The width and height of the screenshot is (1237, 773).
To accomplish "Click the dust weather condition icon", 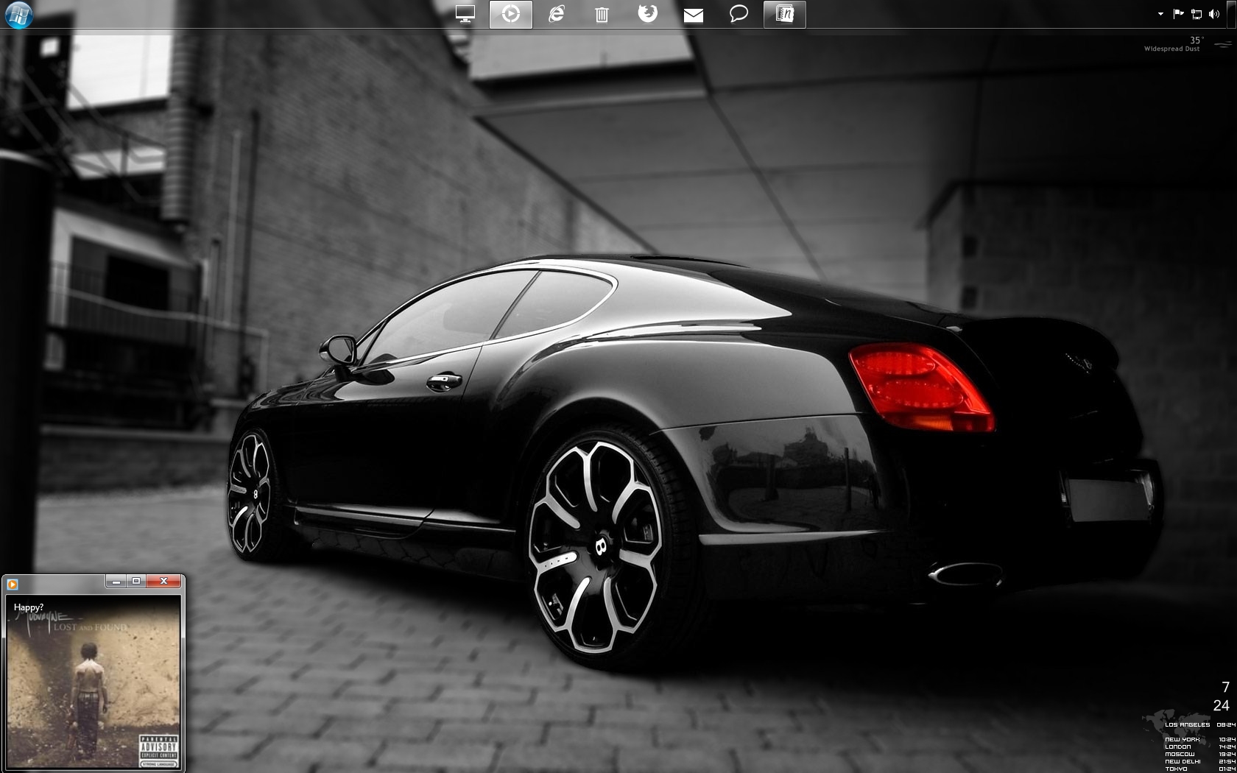I will (1222, 44).
